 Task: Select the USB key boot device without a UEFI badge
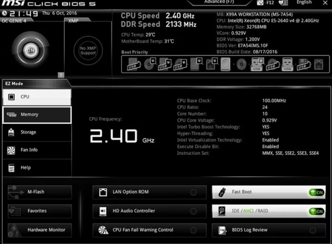tap(287, 64)
